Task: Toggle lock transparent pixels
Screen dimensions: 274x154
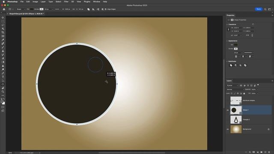Action: click(232, 93)
